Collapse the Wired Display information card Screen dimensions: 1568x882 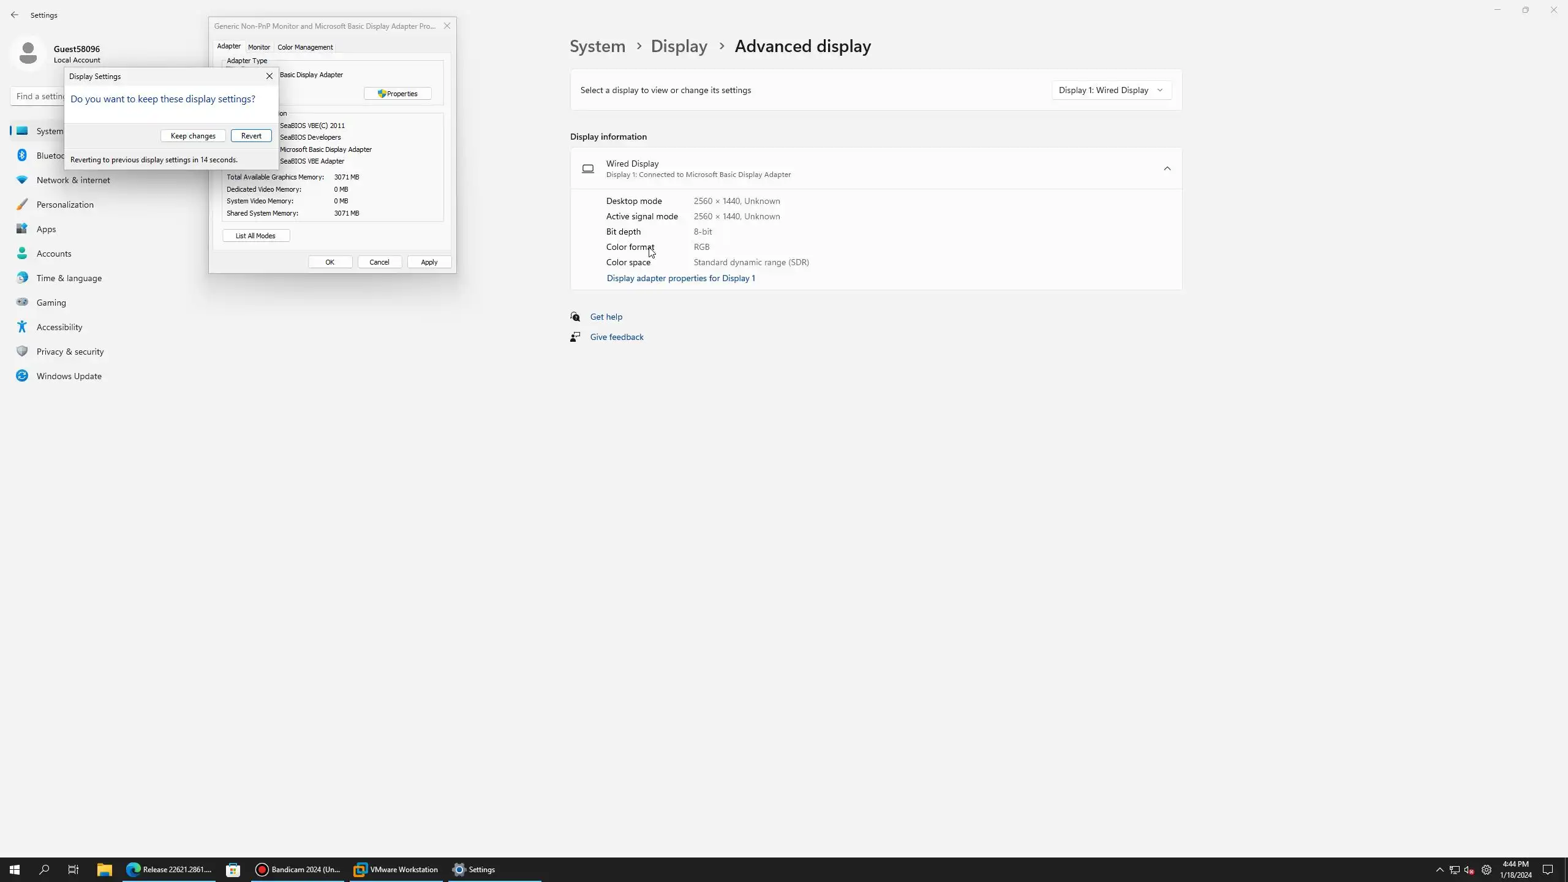[1167, 168]
